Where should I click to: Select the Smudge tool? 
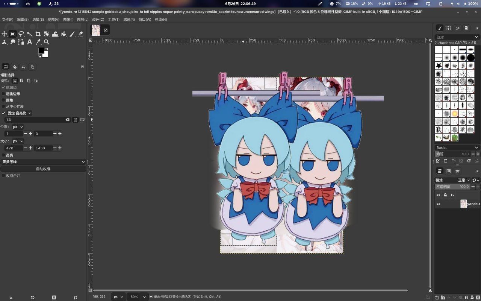click(x=13, y=42)
